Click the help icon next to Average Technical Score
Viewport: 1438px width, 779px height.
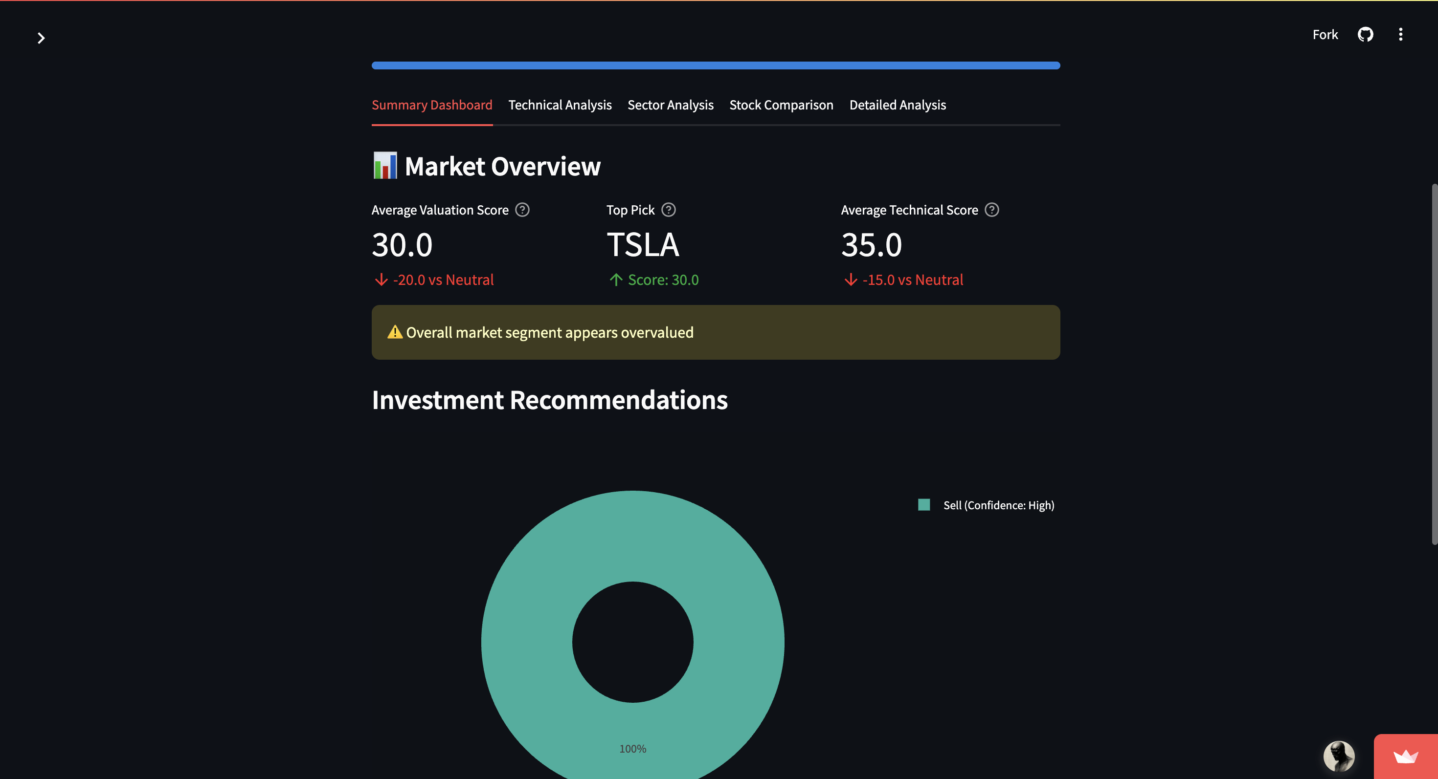tap(992, 210)
